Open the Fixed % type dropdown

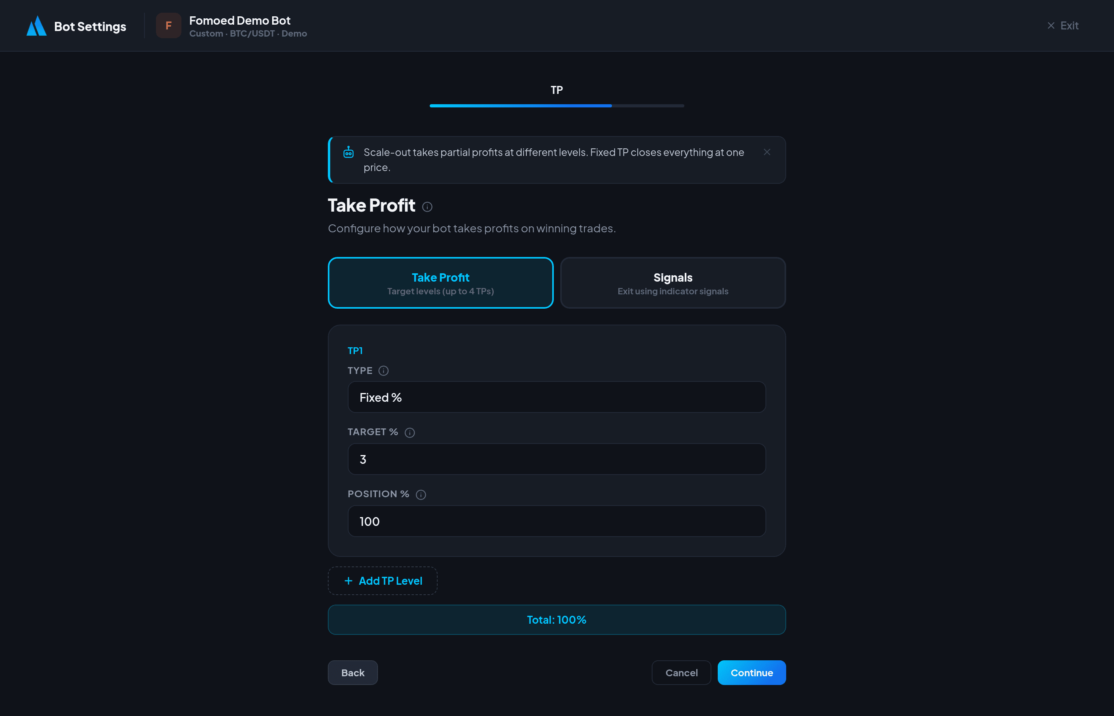(557, 397)
